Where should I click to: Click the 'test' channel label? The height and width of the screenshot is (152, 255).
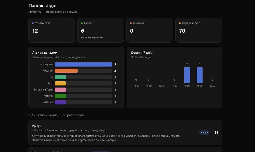(x=50, y=83)
